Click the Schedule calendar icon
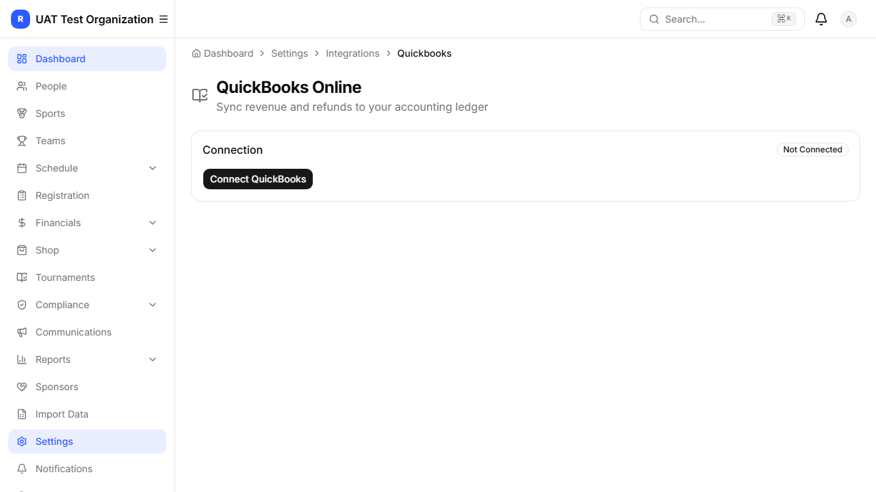This screenshot has width=876, height=492. [22, 168]
